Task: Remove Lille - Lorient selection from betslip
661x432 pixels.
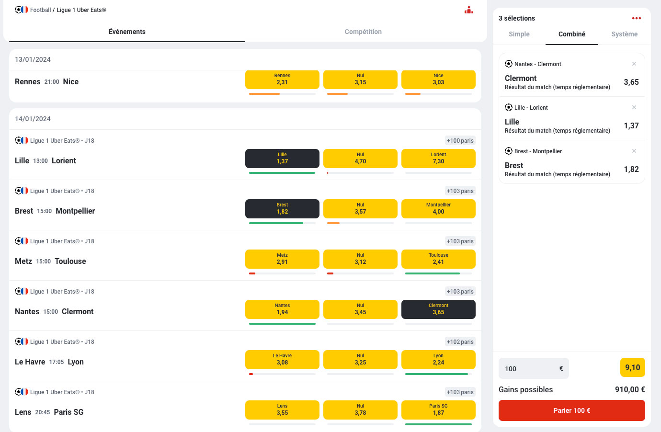Action: pos(634,107)
